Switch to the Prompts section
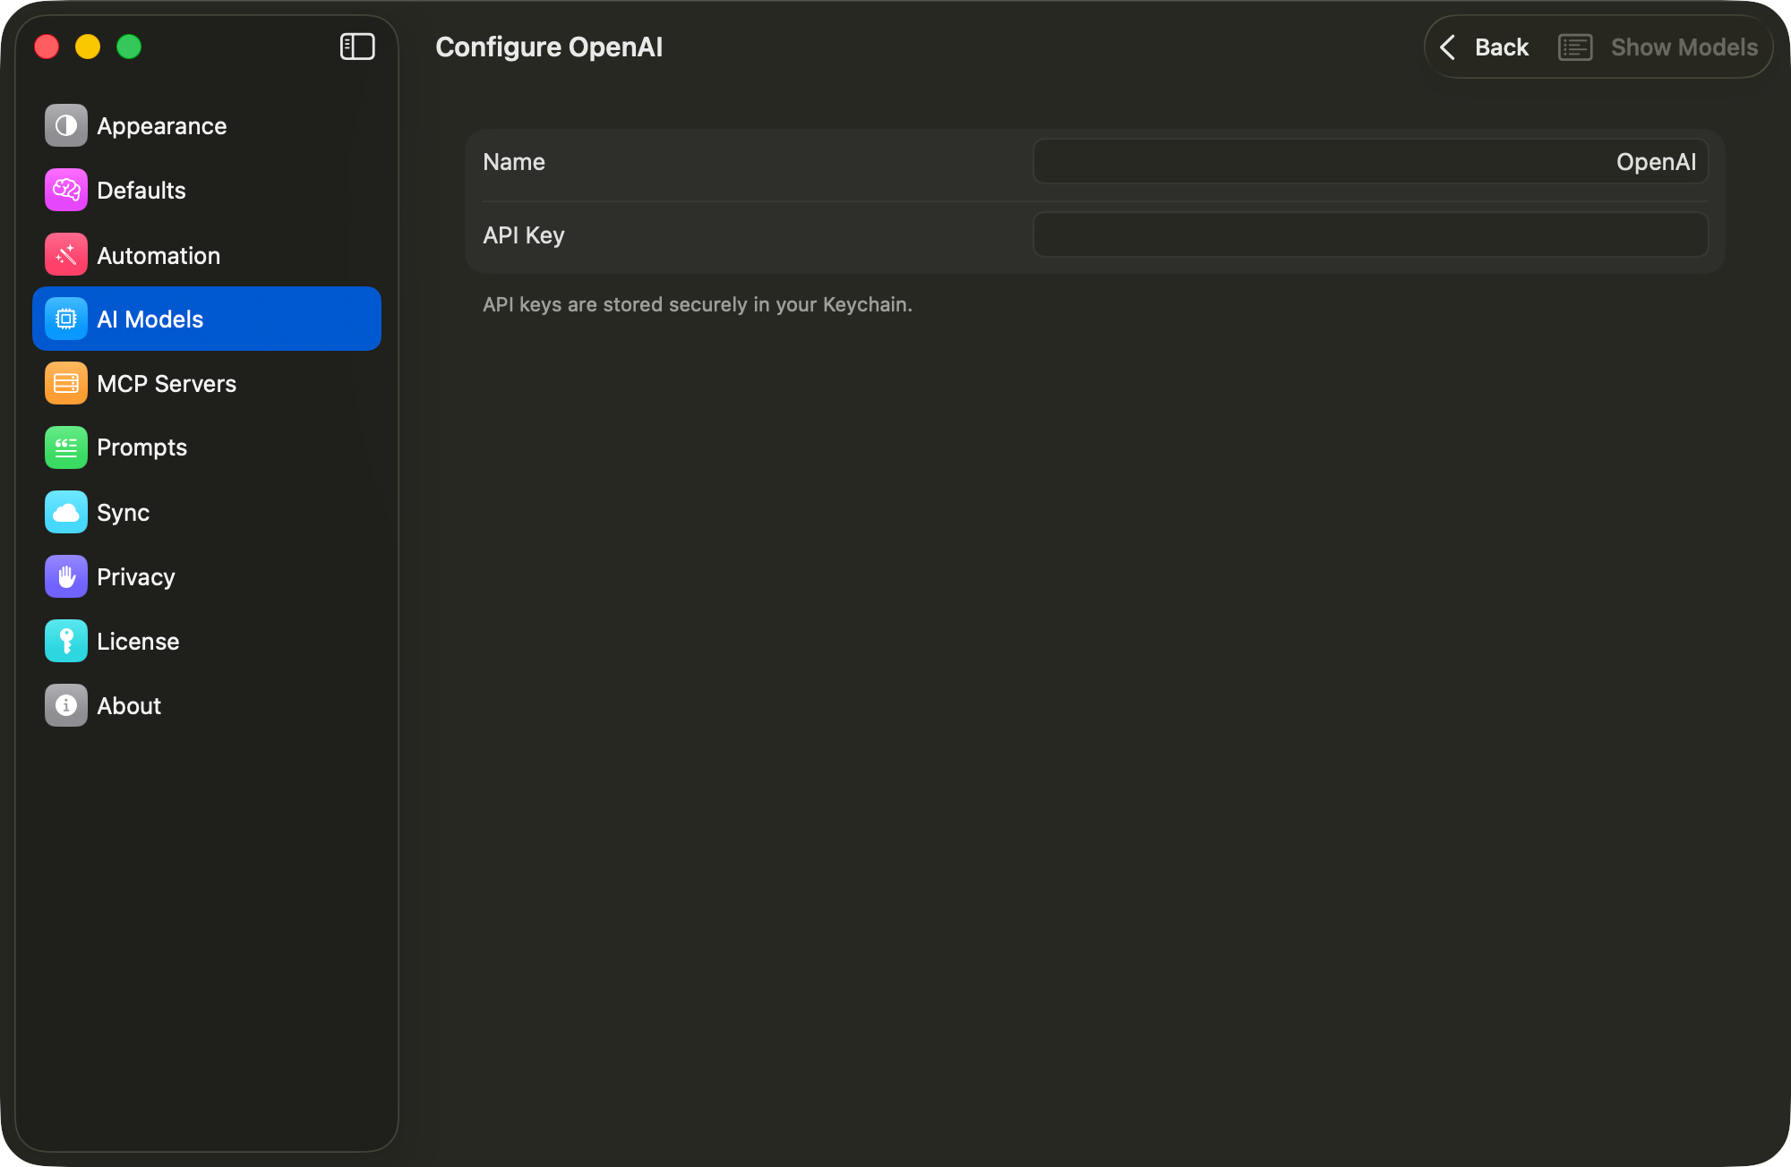The height and width of the screenshot is (1167, 1791). pos(207,447)
